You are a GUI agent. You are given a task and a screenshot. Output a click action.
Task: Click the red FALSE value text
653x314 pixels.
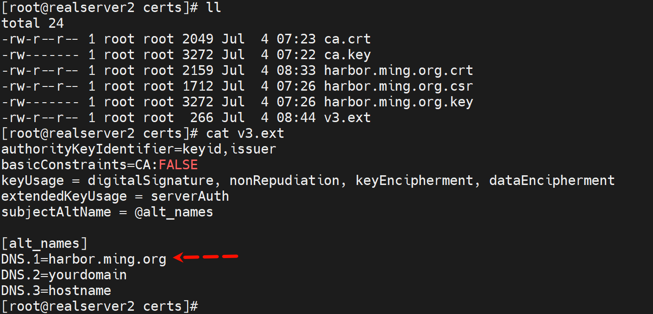178,165
